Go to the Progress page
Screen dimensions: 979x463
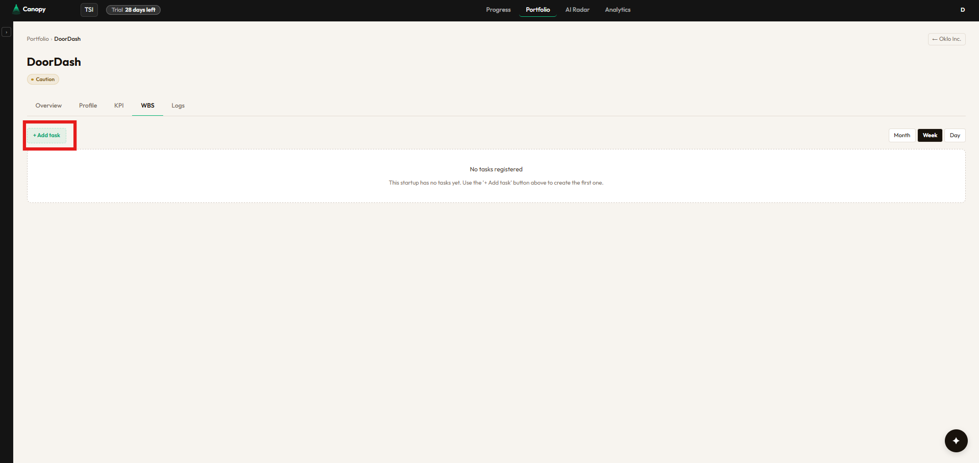tap(498, 10)
